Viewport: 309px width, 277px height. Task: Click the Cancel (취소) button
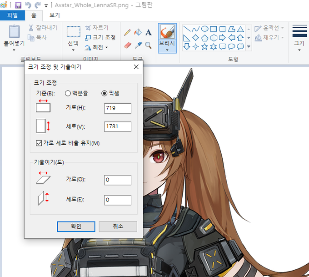[118, 227]
